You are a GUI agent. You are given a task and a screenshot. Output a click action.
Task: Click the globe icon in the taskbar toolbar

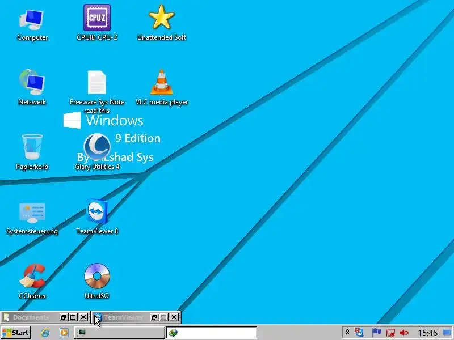pyautogui.click(x=173, y=333)
